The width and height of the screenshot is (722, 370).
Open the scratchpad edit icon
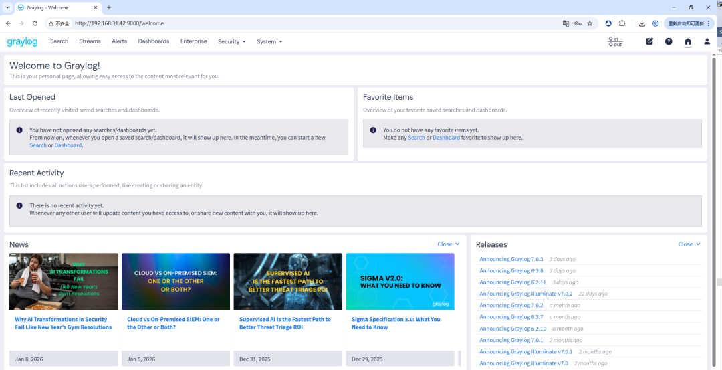(x=650, y=41)
